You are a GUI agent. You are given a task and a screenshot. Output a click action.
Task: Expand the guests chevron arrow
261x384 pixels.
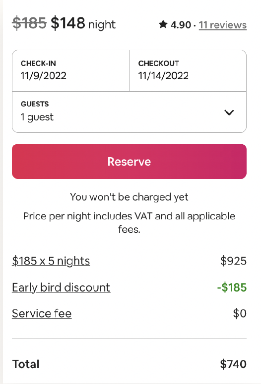[229, 112]
